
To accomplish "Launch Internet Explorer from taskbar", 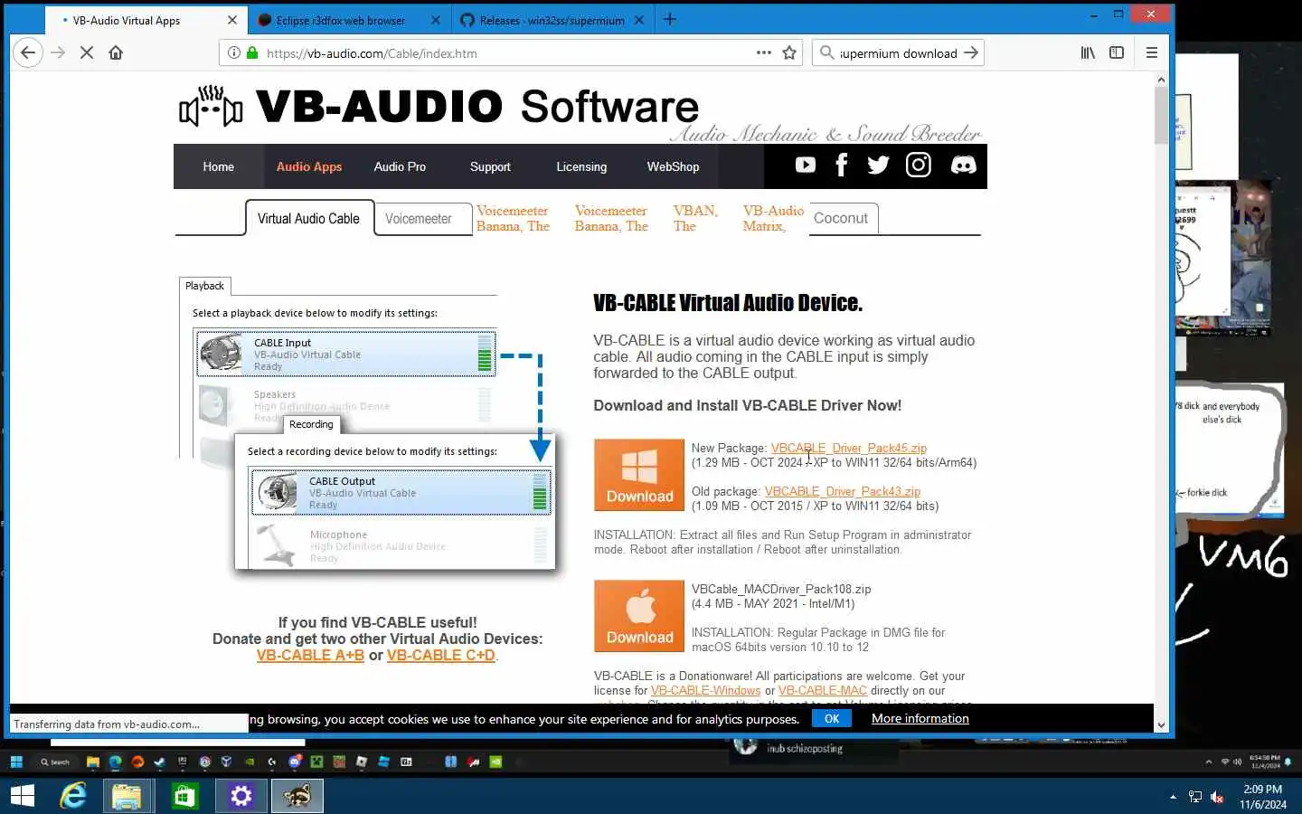I will tap(73, 796).
